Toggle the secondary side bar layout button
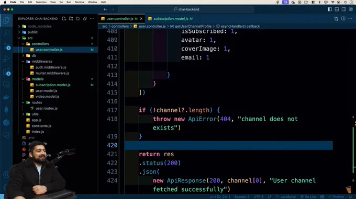Screen dimensions: 356x199 pos(344,9)
